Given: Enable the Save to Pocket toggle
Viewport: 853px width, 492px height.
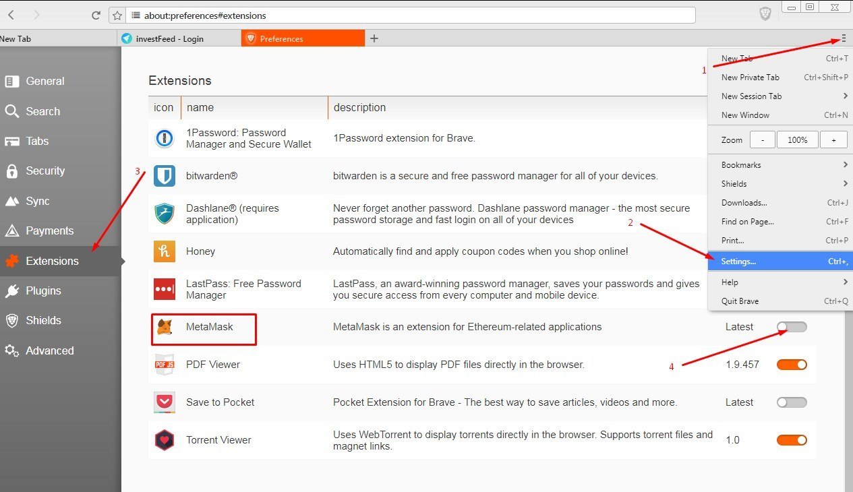Looking at the screenshot, I should pyautogui.click(x=792, y=402).
